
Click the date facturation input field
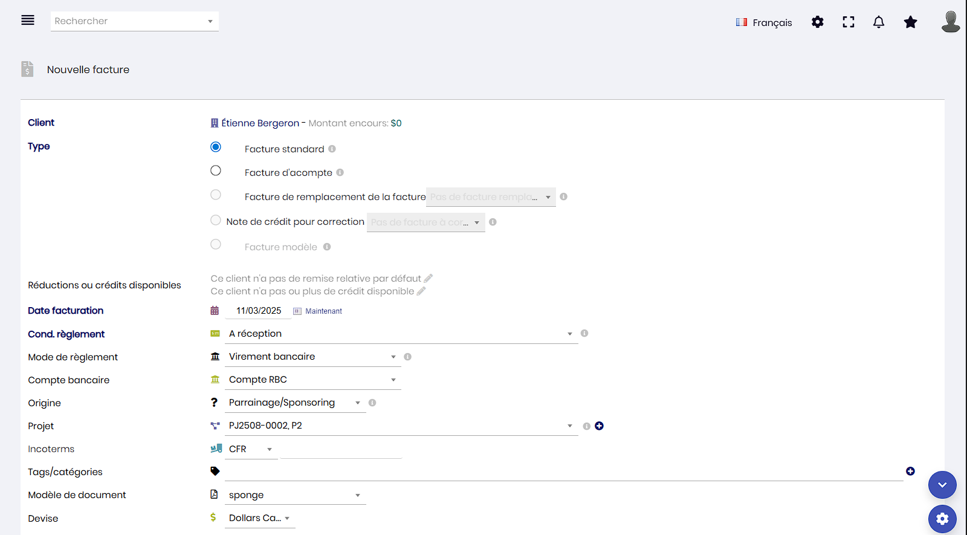[x=259, y=311]
